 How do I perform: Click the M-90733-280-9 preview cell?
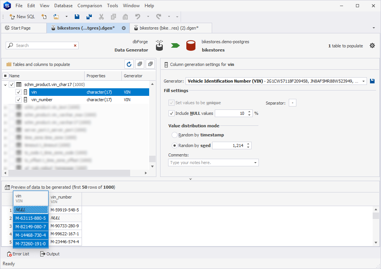(x=65, y=226)
